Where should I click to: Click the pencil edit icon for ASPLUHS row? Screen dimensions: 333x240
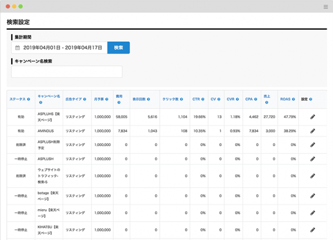click(x=313, y=117)
